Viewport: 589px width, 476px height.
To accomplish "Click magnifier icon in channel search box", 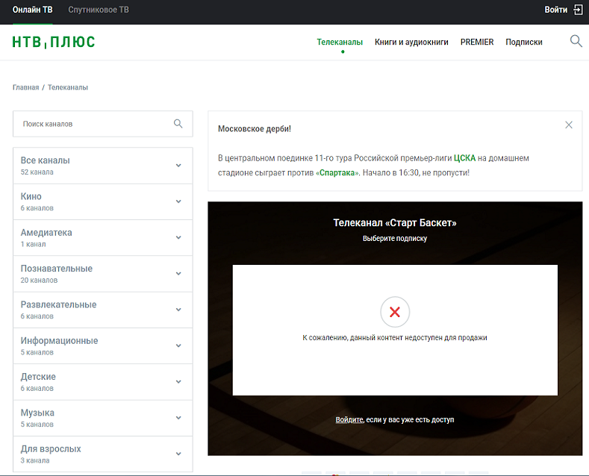I will point(178,124).
